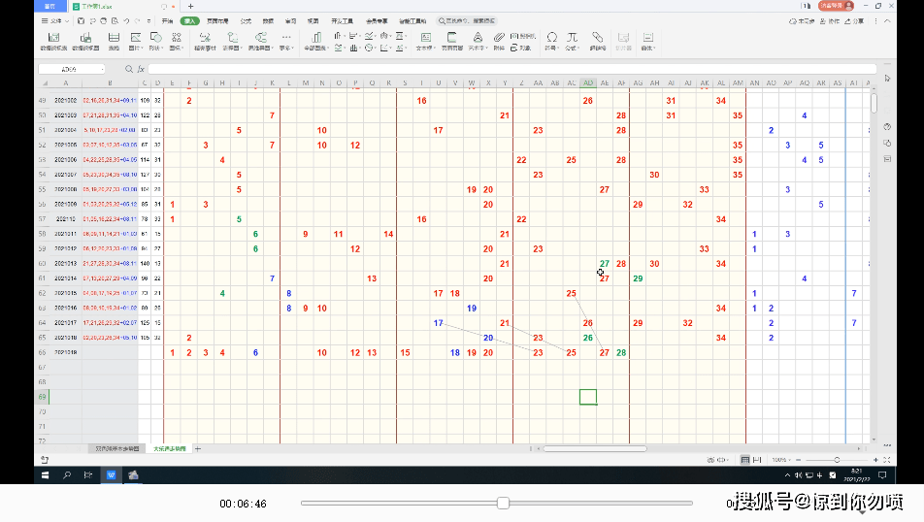Open the column chart type dropdown
This screenshot has height=522, width=924.
tap(338, 36)
